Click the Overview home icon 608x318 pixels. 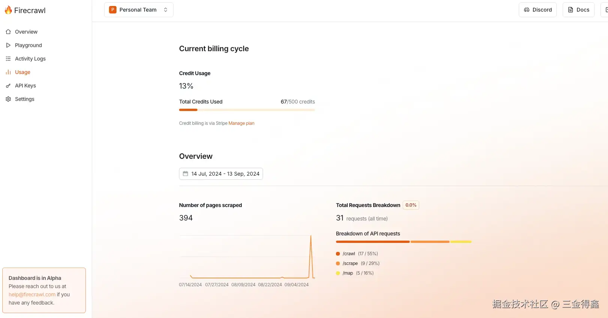(8, 32)
